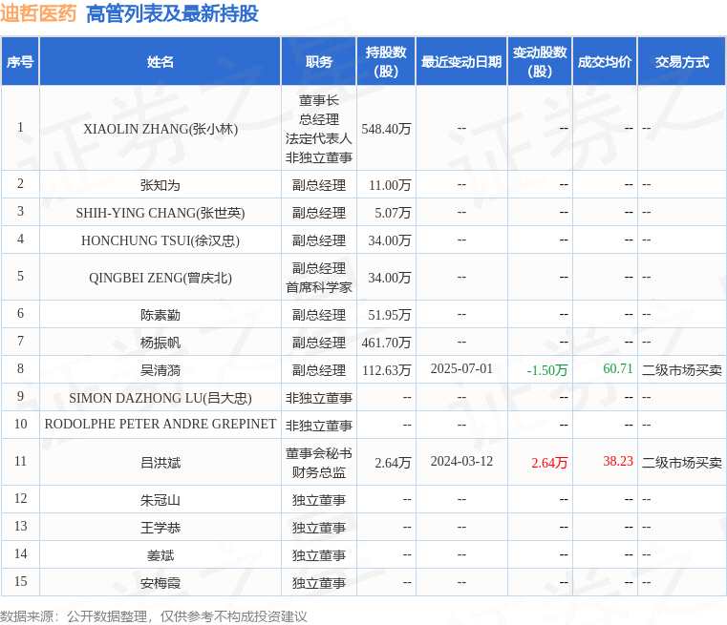The image size is (727, 625).
Task: Click the date 2025-07-01
Action: click(461, 368)
